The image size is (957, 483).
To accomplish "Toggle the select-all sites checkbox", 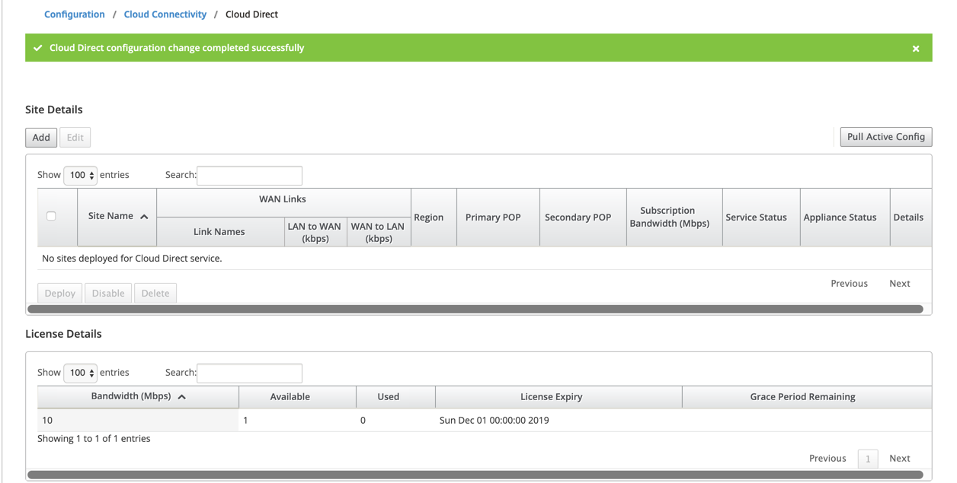I will click(51, 216).
